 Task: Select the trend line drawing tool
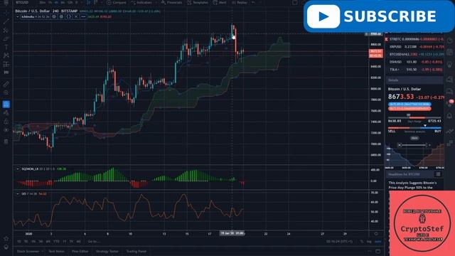pyautogui.click(x=6, y=21)
